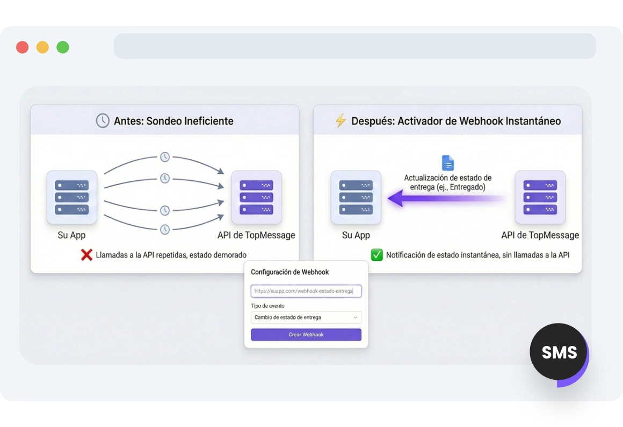Click the chevron in the event type selector

pyautogui.click(x=355, y=317)
